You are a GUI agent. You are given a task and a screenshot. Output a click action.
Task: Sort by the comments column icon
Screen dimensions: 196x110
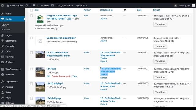125,10
